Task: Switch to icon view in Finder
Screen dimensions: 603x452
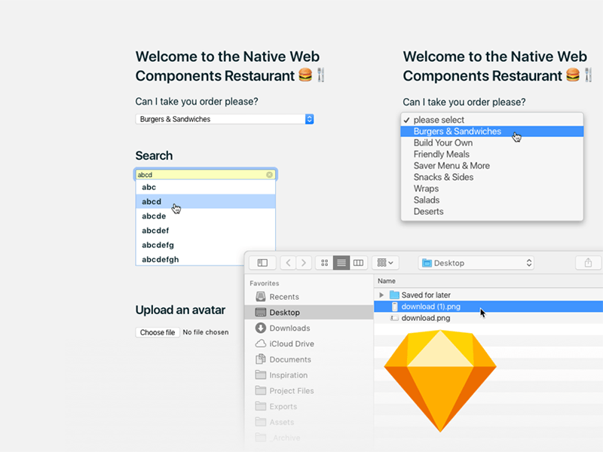Action: pyautogui.click(x=325, y=262)
